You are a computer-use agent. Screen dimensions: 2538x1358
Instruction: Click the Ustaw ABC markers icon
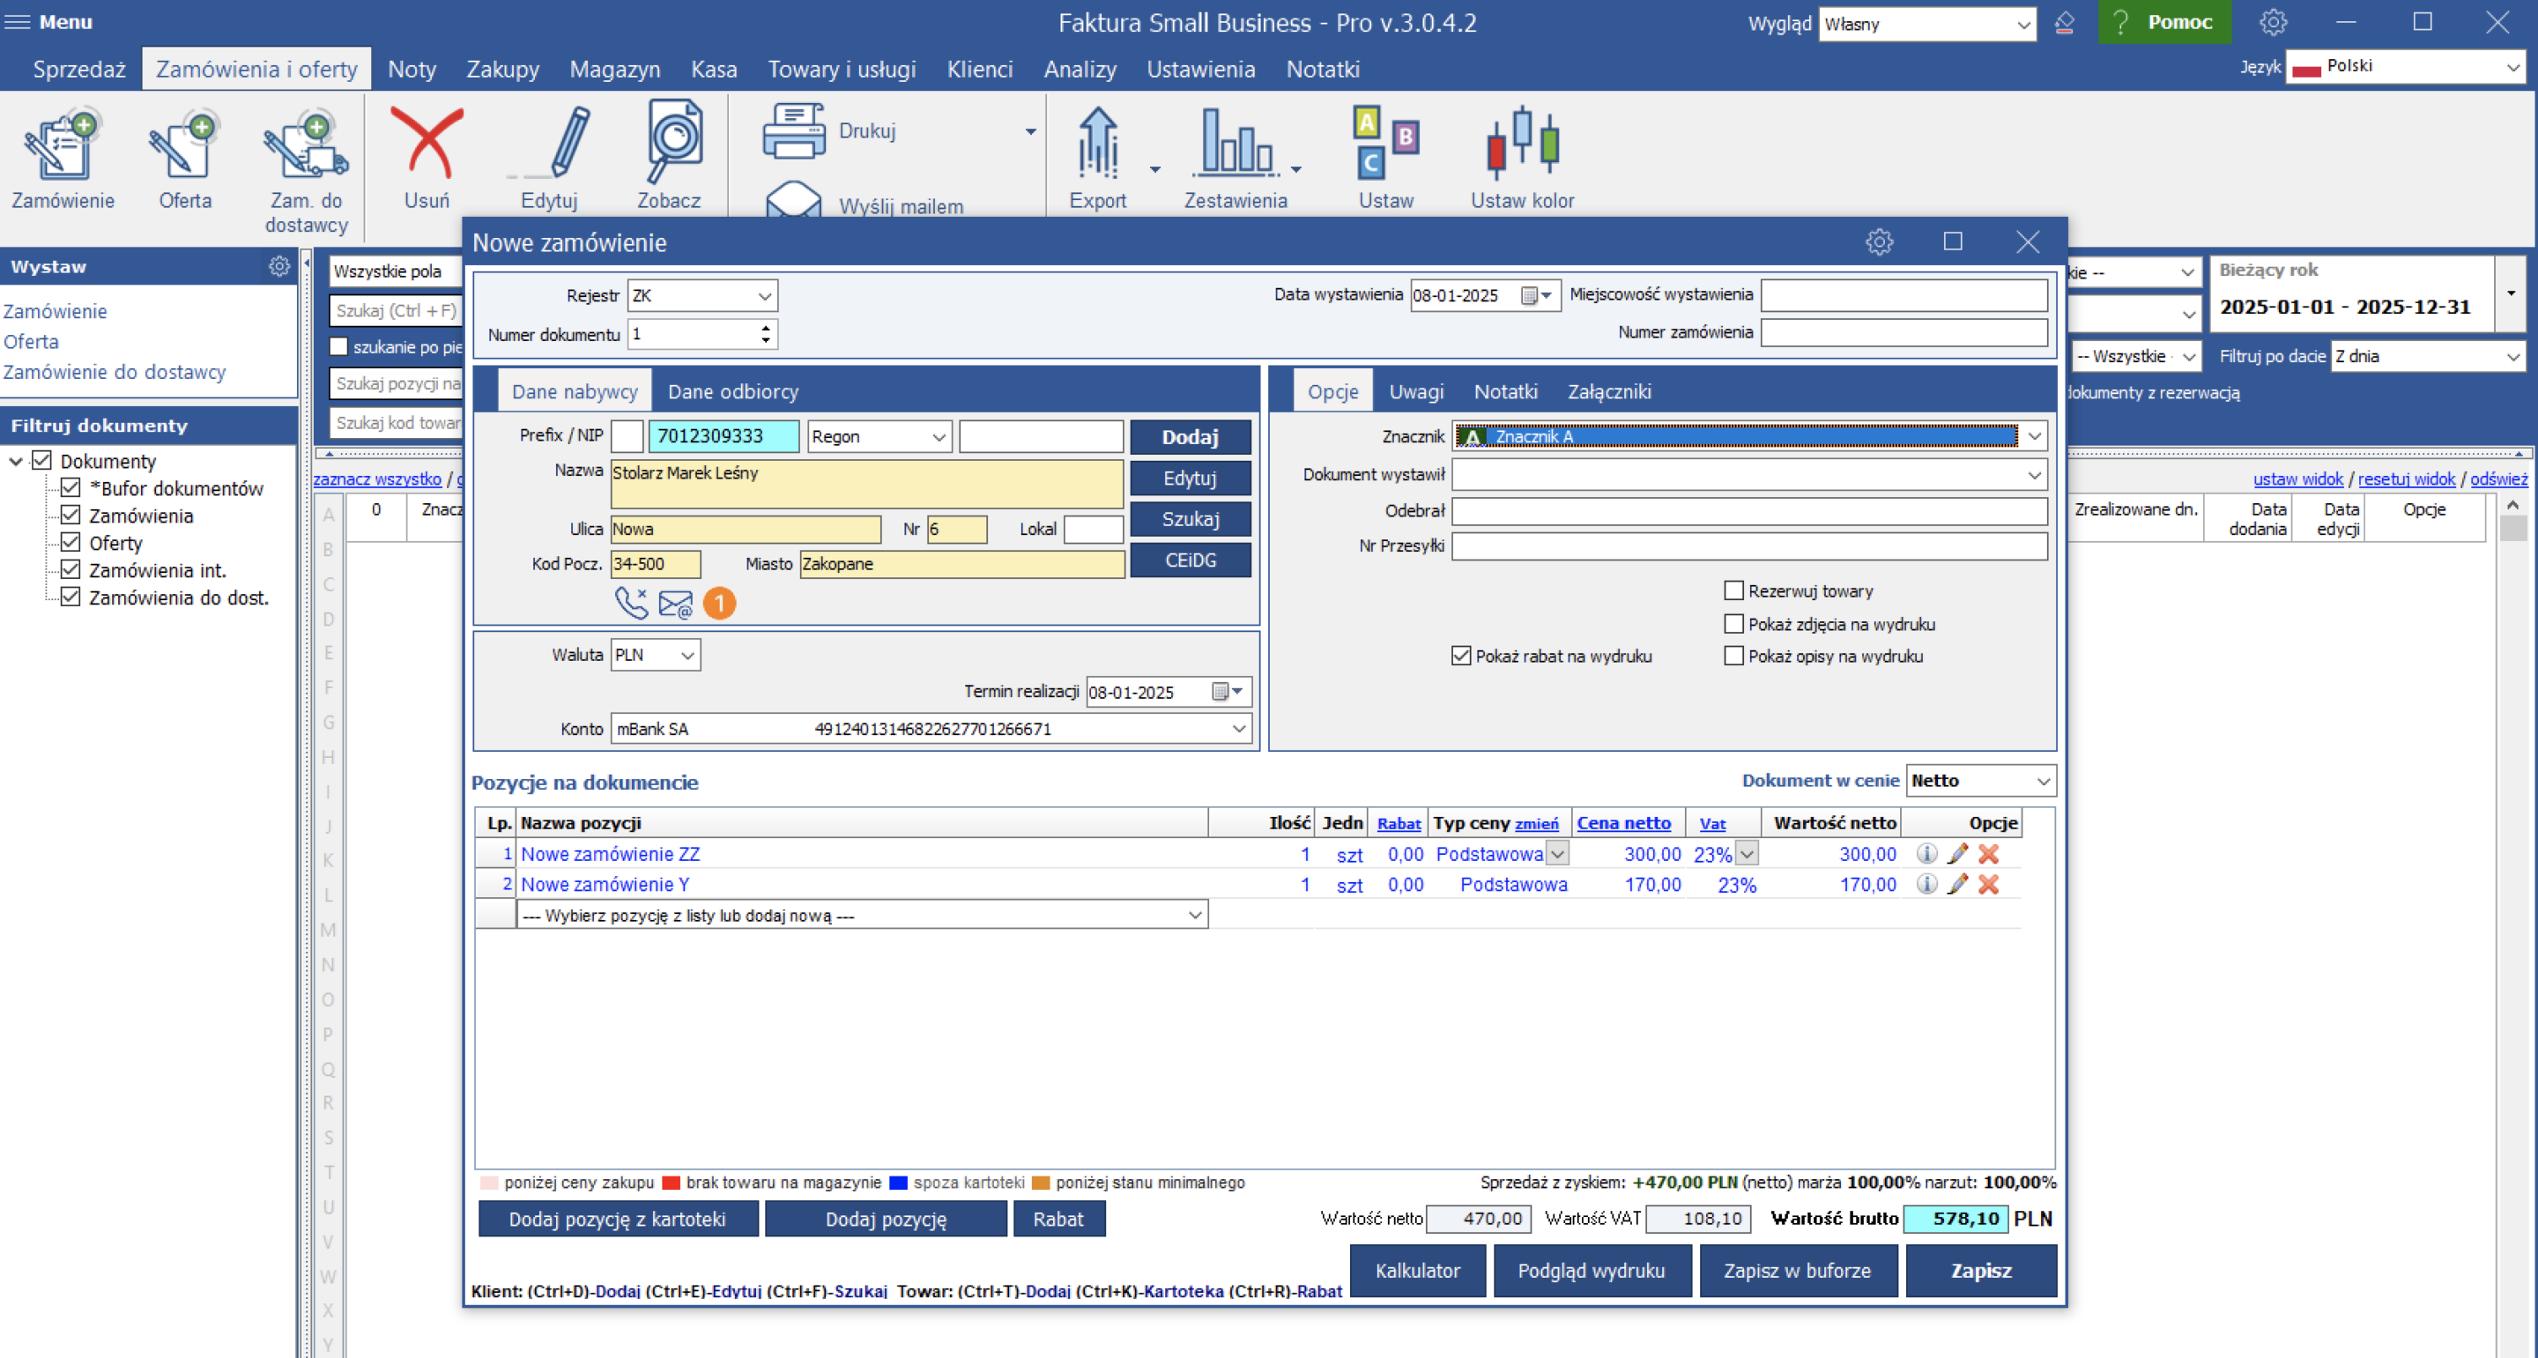[1385, 144]
